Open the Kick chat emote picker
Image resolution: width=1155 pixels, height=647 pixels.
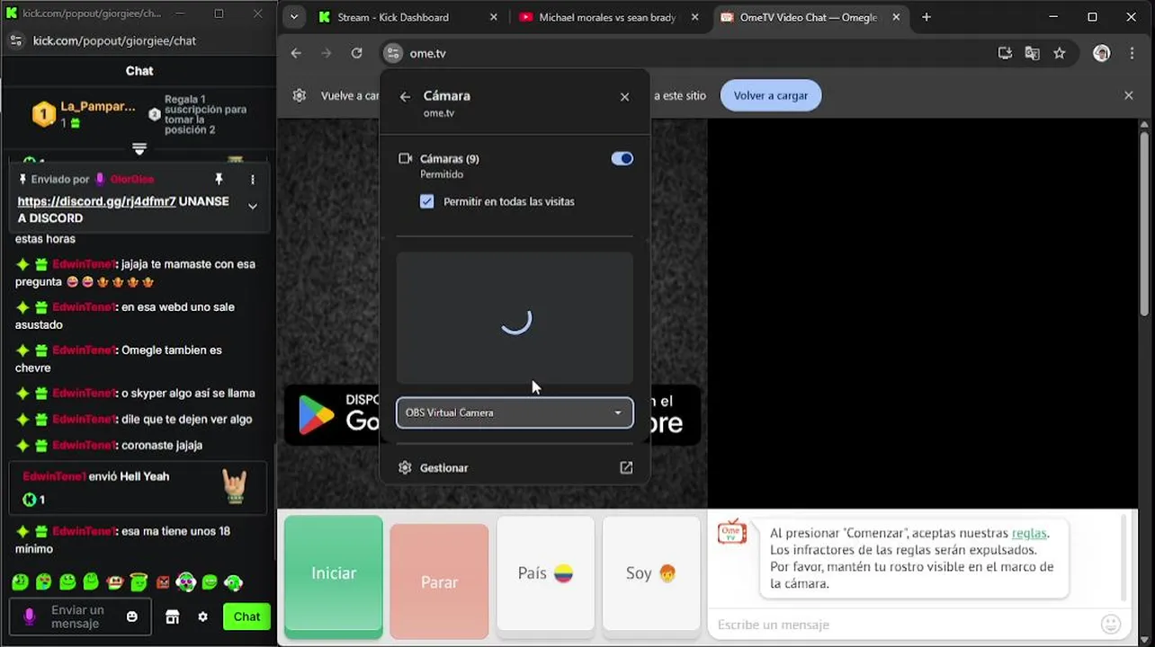click(x=132, y=616)
